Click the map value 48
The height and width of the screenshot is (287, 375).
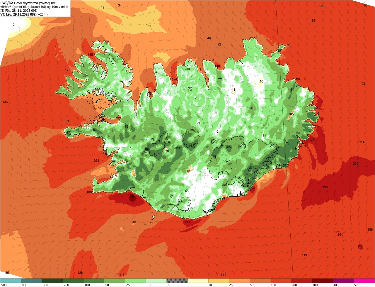134,222
